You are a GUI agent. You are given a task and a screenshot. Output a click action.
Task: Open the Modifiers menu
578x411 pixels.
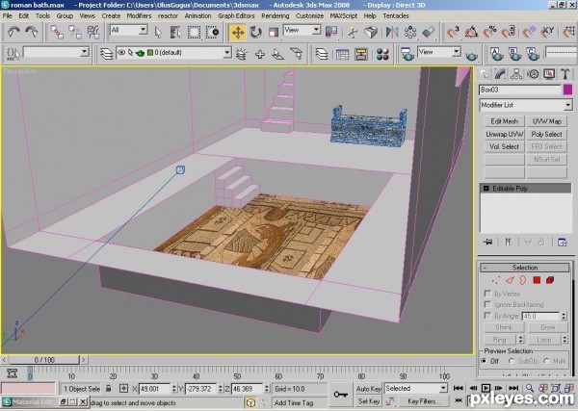[x=139, y=15]
